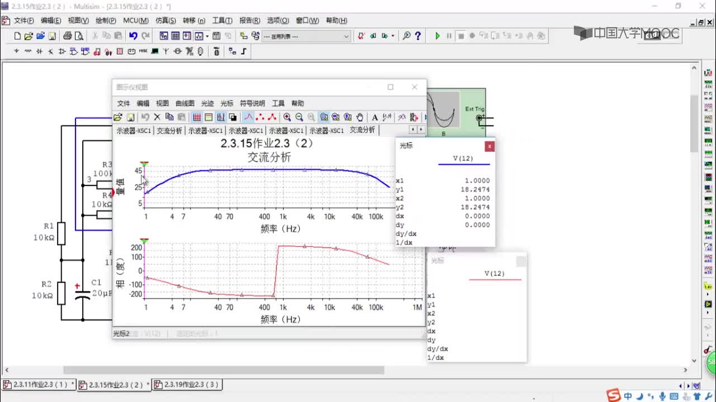Open file in Grapher View toolbar
The width and height of the screenshot is (716, 402).
(x=117, y=117)
